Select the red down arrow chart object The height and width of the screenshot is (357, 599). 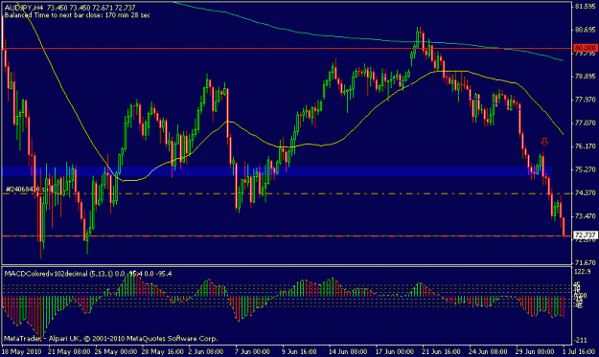click(544, 142)
